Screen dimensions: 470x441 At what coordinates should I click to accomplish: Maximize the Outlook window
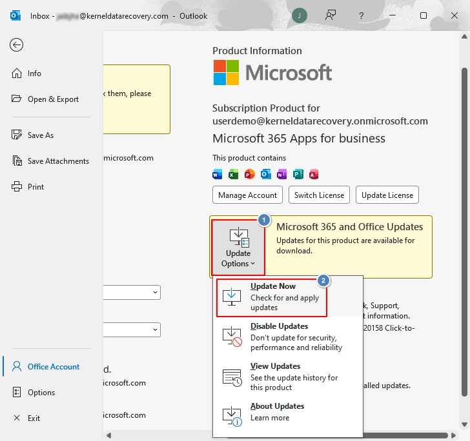424,15
